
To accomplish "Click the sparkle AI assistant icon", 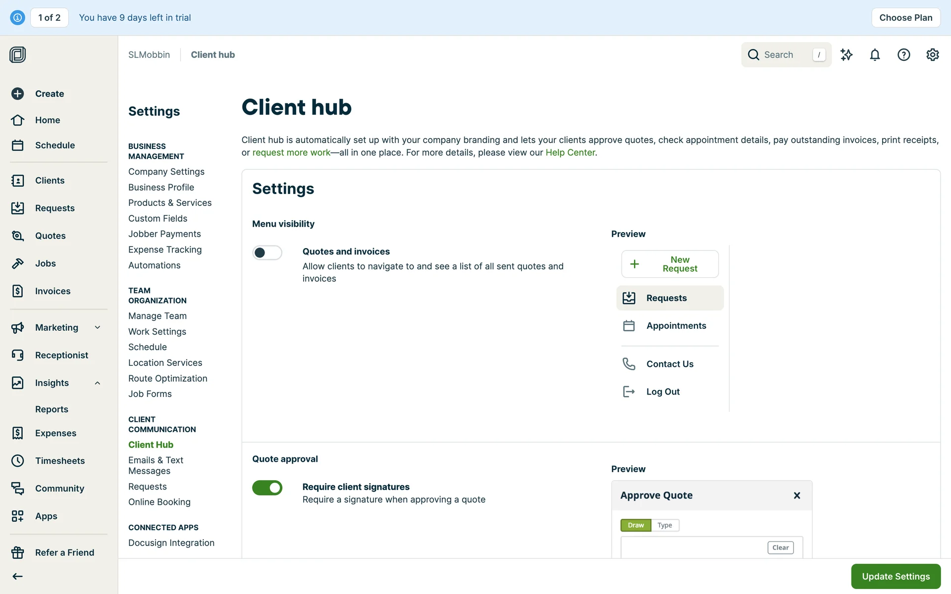I will point(846,55).
